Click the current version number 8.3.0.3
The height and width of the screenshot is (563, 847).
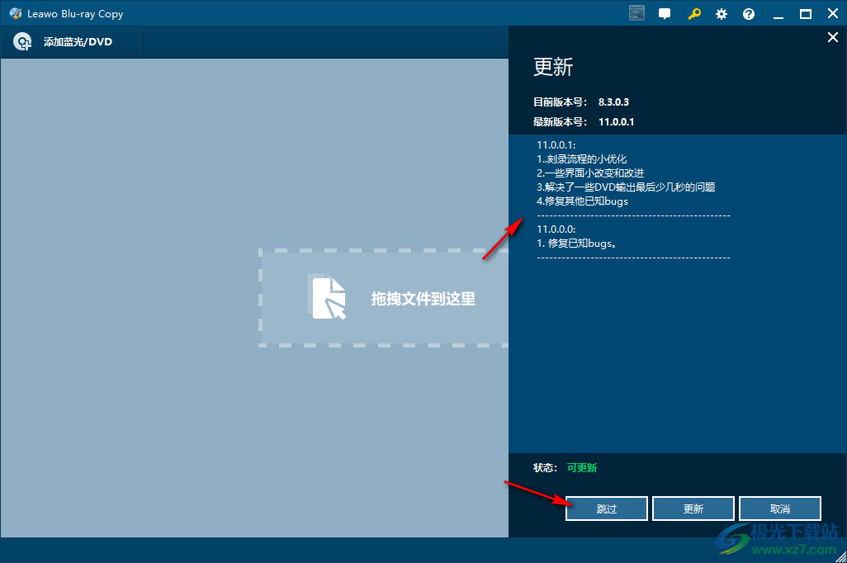click(x=613, y=102)
